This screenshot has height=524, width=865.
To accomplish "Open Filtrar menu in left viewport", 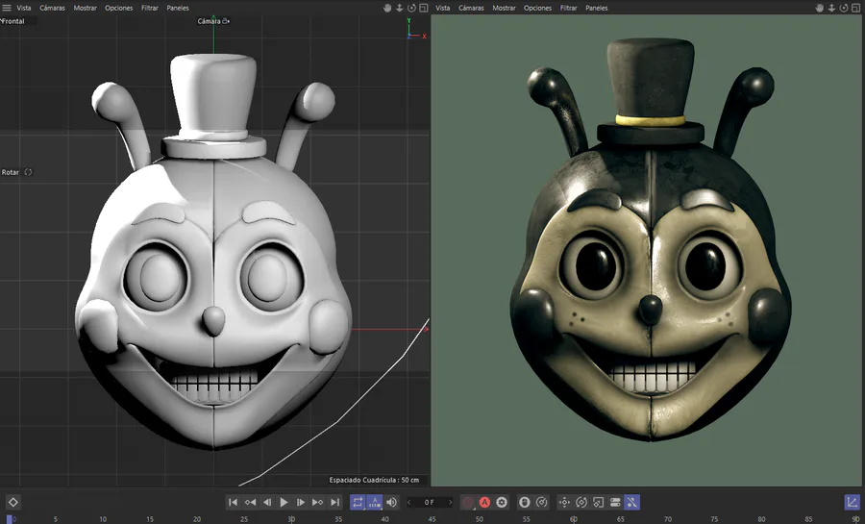I will click(x=150, y=8).
